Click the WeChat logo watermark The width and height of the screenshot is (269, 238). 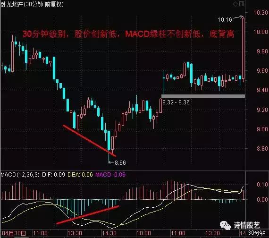(225, 225)
